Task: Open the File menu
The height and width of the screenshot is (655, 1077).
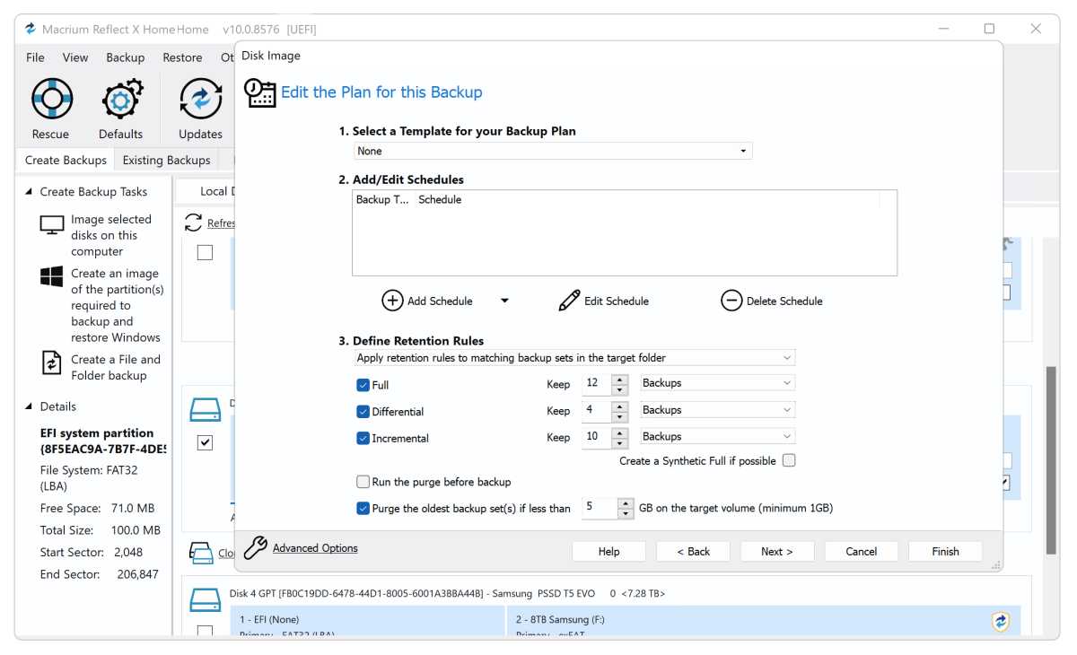Action: (36, 57)
